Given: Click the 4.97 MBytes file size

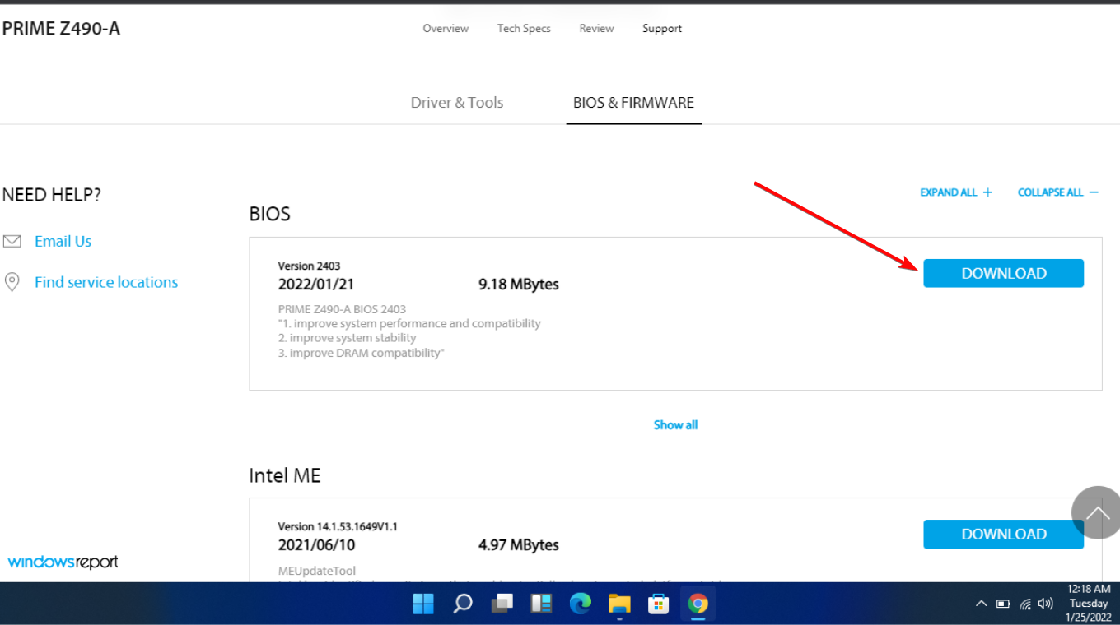Looking at the screenshot, I should tap(519, 545).
